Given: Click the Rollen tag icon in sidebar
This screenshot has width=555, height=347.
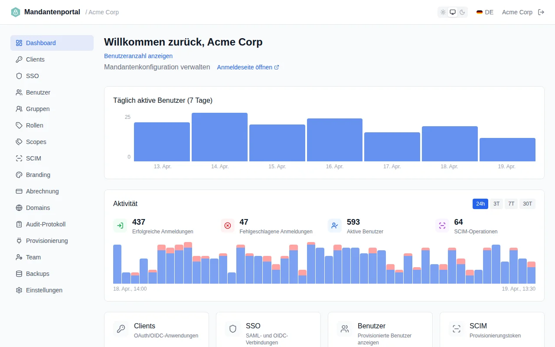Looking at the screenshot, I should click(x=19, y=125).
